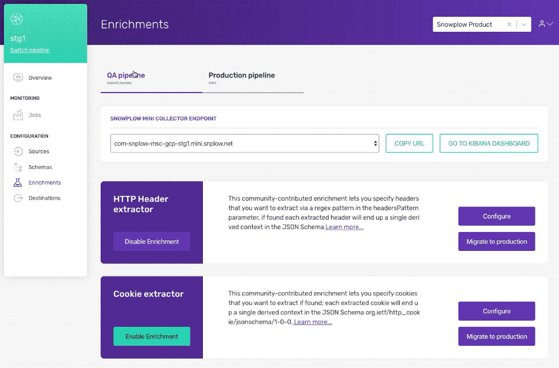
Task: Expand the chevron next to user icon
Action: click(550, 24)
